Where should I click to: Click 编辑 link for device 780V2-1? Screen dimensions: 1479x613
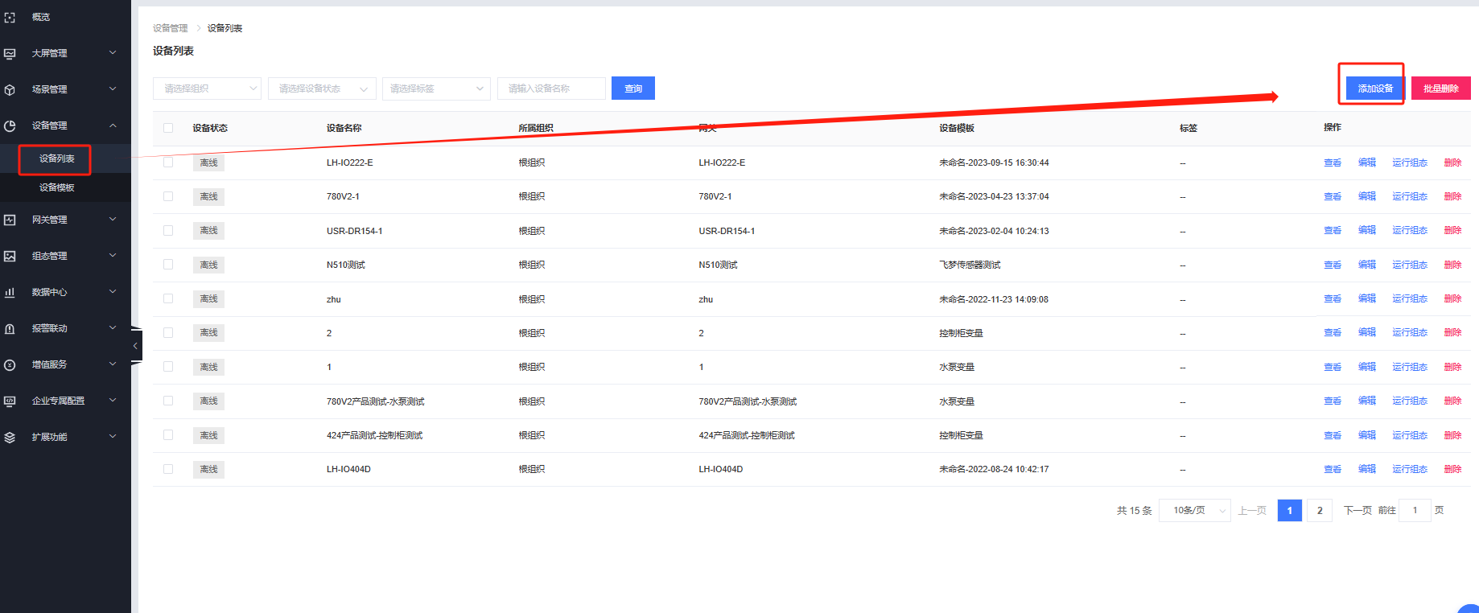coord(1366,196)
